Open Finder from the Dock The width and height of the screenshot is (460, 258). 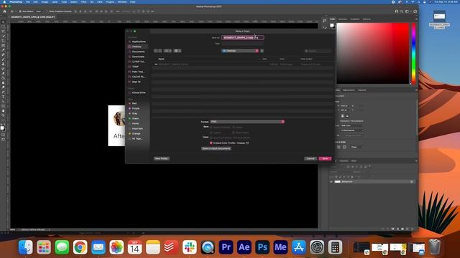click(26, 247)
